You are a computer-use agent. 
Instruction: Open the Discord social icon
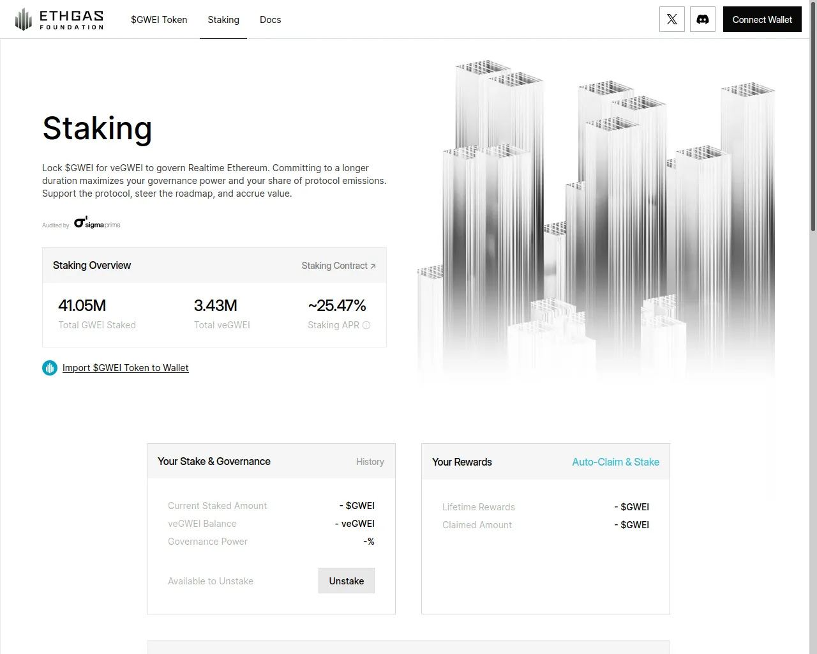(703, 19)
